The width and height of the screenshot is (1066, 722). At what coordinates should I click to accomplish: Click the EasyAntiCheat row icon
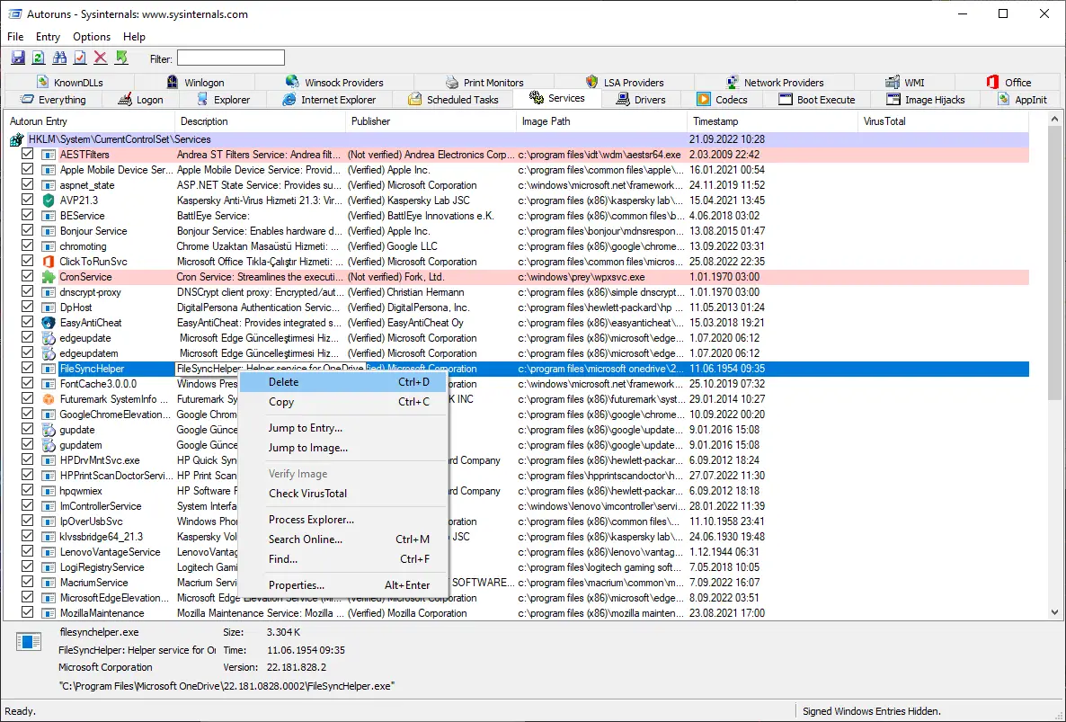[49, 323]
